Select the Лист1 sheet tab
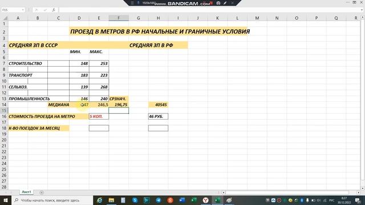This screenshot has width=365, height=205. (26, 192)
